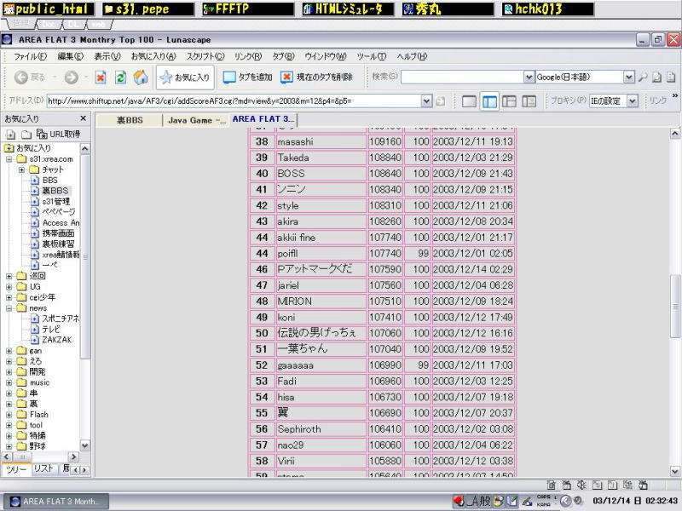The width and height of the screenshot is (682, 511).
Task: Open the ツール(T) menu
Action: (x=372, y=56)
